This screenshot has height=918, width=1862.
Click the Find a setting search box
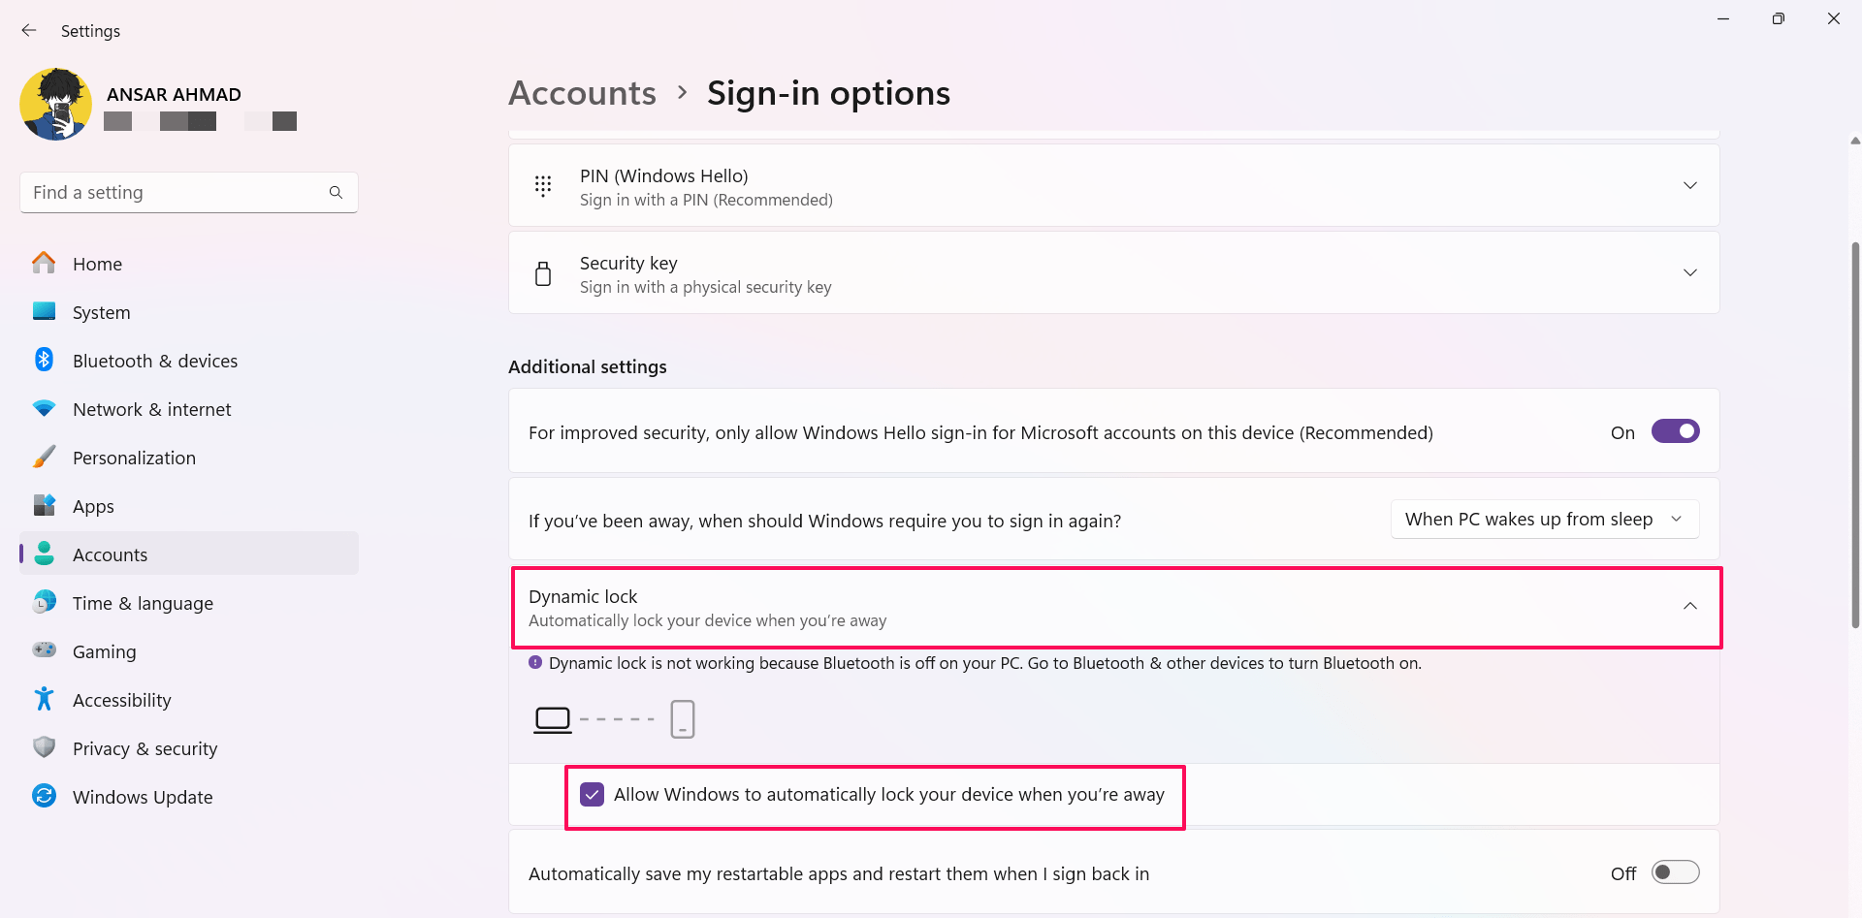[x=175, y=192]
